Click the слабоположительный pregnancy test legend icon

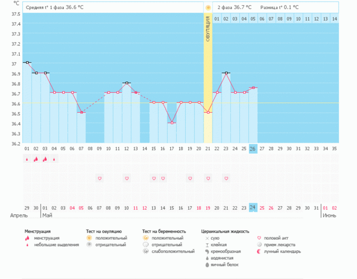pos(145,252)
